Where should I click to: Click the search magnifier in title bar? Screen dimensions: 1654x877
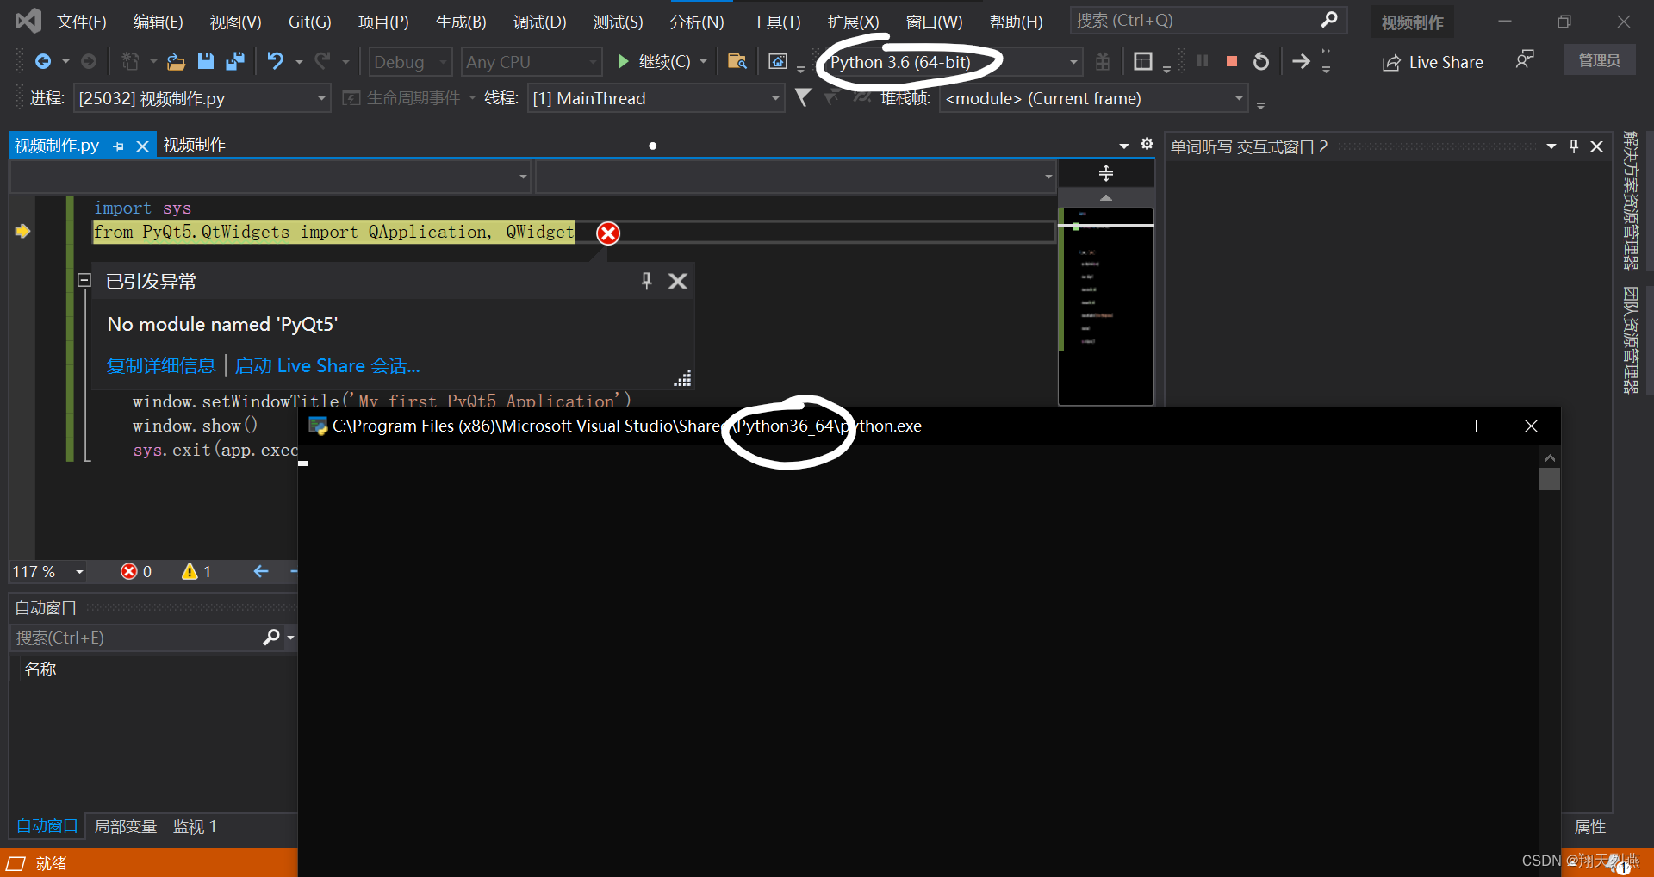point(1329,19)
